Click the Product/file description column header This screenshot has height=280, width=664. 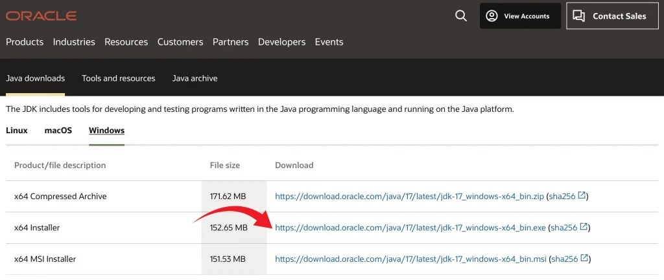[x=60, y=165]
